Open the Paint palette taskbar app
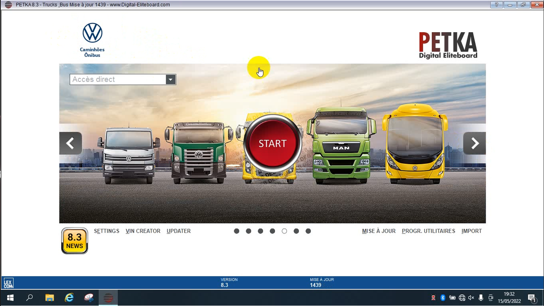Viewport: 544px width, 306px height. (88, 298)
